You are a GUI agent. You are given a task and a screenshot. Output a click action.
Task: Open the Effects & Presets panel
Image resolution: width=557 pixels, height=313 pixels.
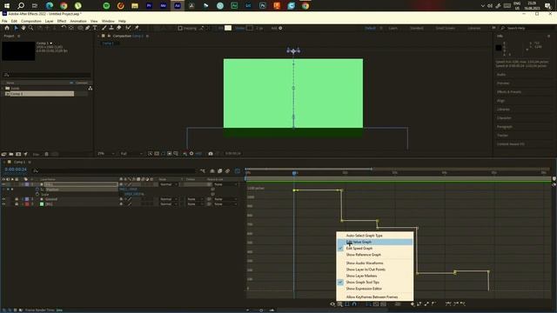509,92
